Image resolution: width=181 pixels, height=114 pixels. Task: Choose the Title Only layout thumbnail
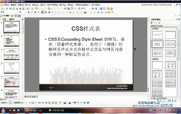(170, 35)
